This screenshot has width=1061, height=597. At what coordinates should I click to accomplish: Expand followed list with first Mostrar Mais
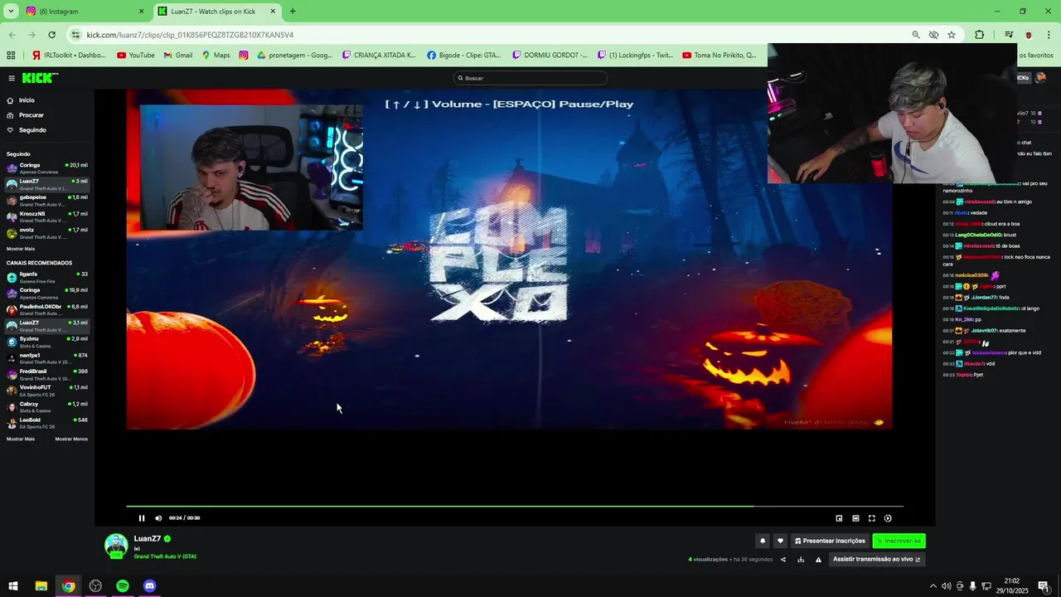tap(21, 249)
